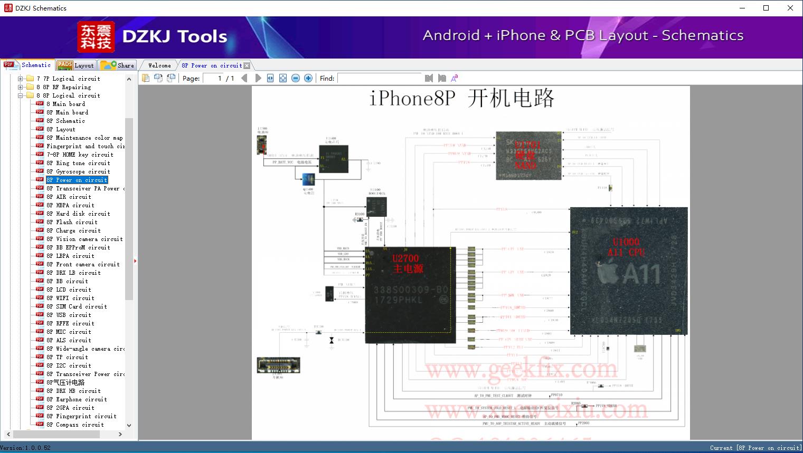Click inside the Find text field

[x=380, y=78]
